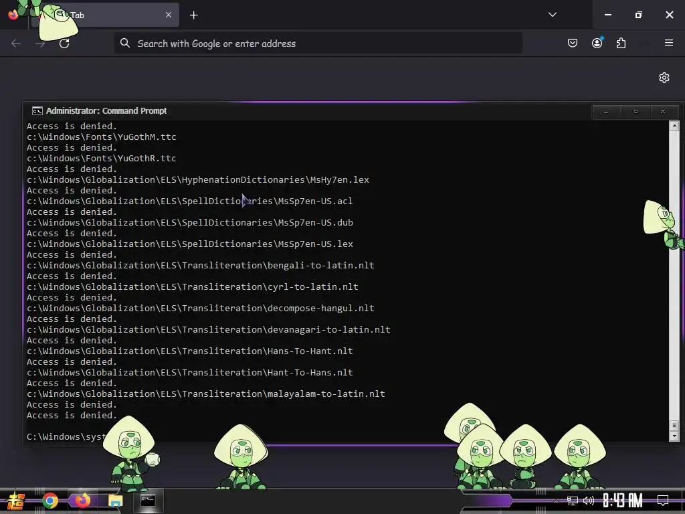Click the MsHy7en.lex path line
The height and width of the screenshot is (514, 685).
click(x=198, y=179)
